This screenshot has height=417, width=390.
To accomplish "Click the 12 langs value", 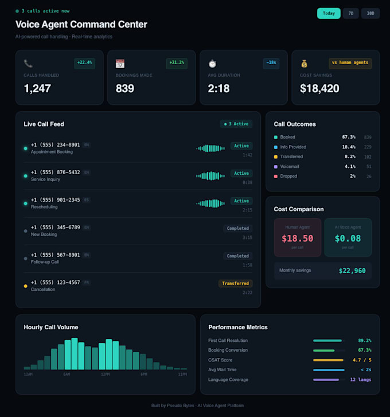I will (360, 380).
